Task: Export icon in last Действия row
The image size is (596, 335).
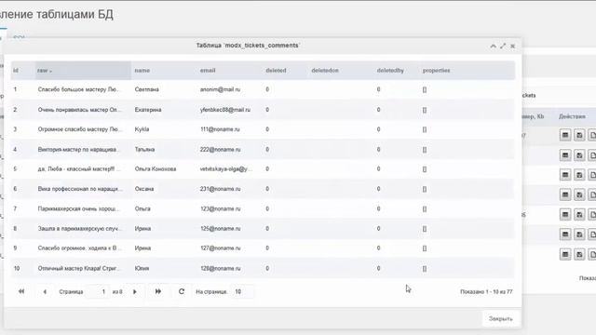Action: pyautogui.click(x=579, y=254)
